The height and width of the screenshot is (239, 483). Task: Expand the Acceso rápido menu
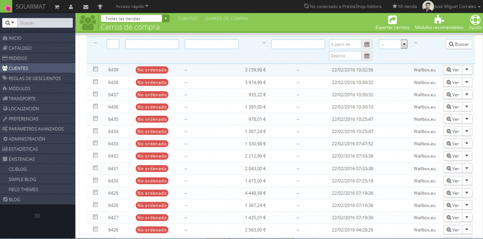pyautogui.click(x=132, y=6)
